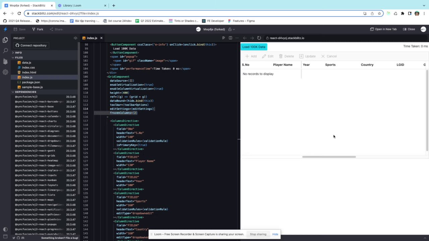The height and width of the screenshot is (241, 429).
Task: Click the grid Update toolbar button
Action: (307, 56)
